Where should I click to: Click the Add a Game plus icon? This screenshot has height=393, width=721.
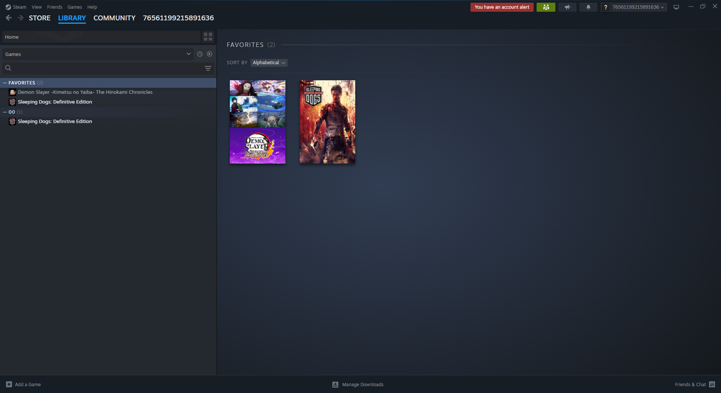[9, 385]
